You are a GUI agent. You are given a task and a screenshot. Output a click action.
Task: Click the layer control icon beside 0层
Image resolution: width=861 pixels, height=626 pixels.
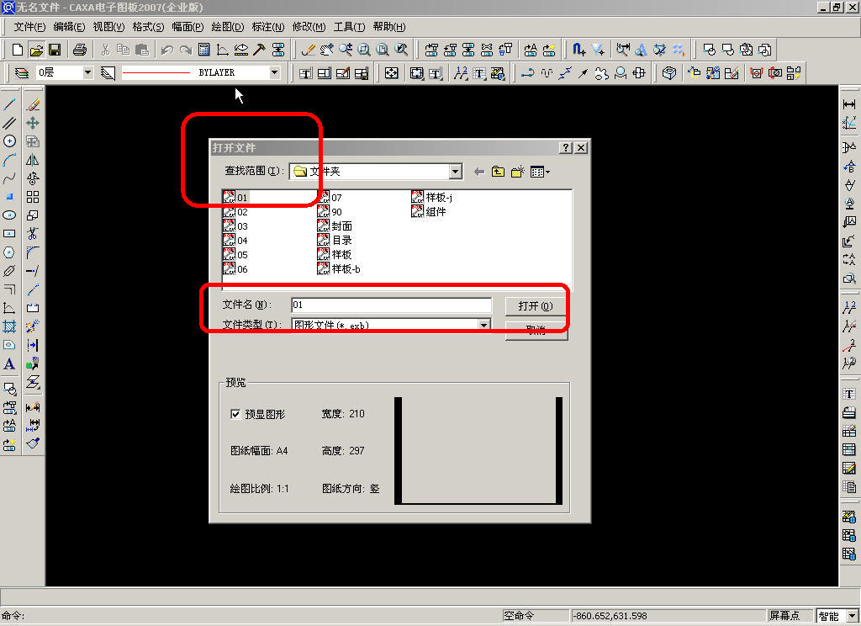pos(22,73)
